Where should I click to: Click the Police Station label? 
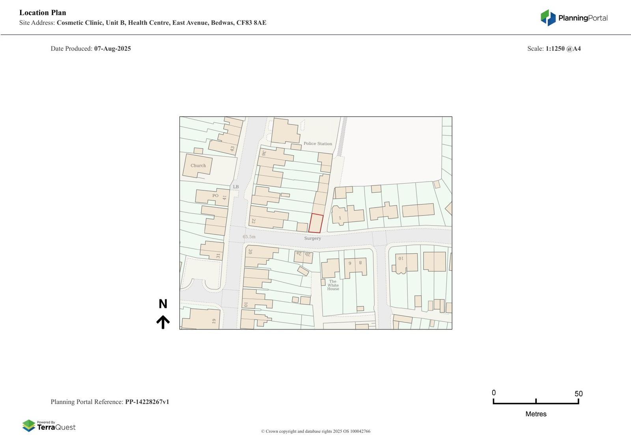click(317, 143)
